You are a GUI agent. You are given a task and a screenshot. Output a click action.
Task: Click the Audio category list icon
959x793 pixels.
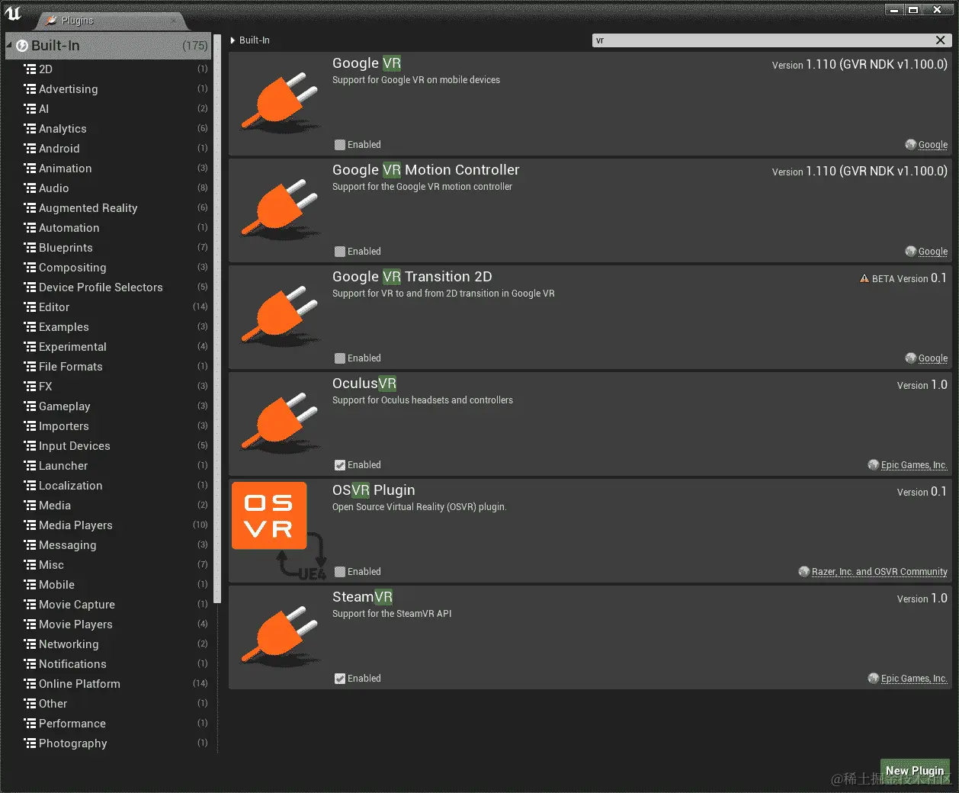pyautogui.click(x=30, y=188)
